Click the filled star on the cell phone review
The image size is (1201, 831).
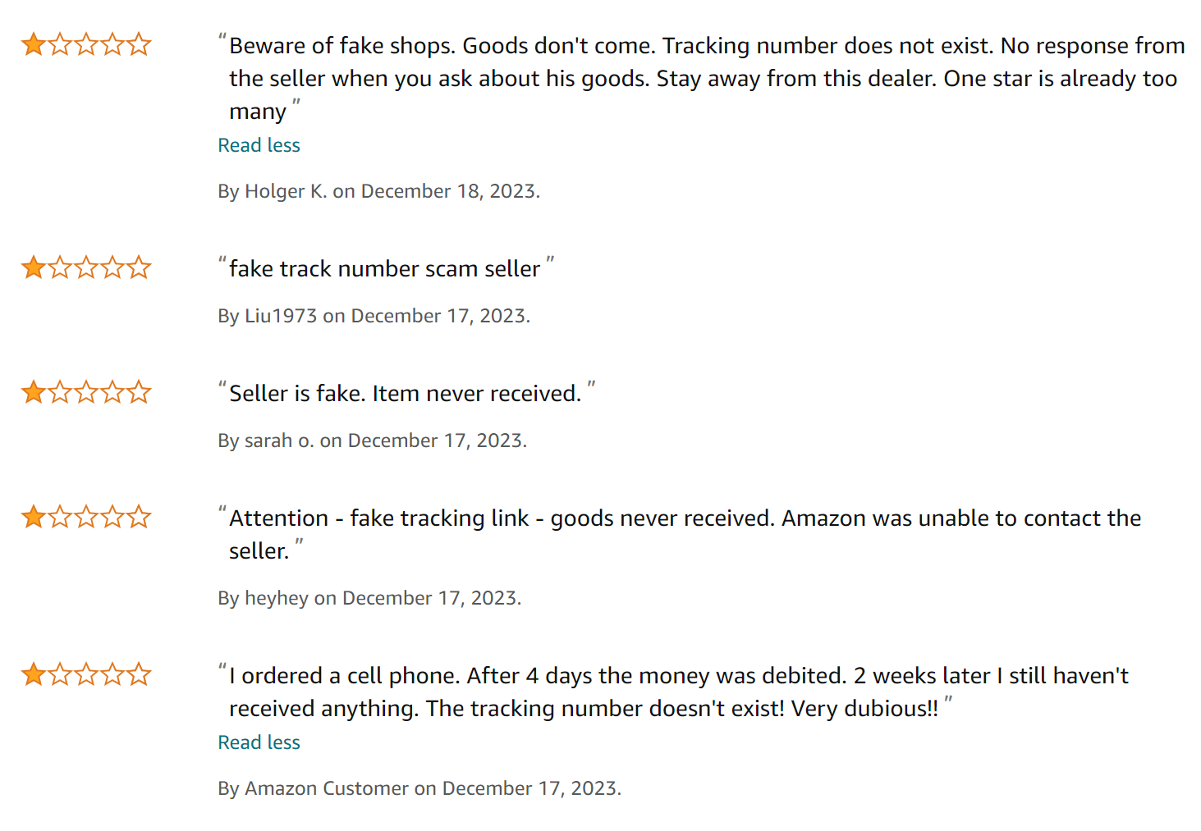(x=34, y=674)
